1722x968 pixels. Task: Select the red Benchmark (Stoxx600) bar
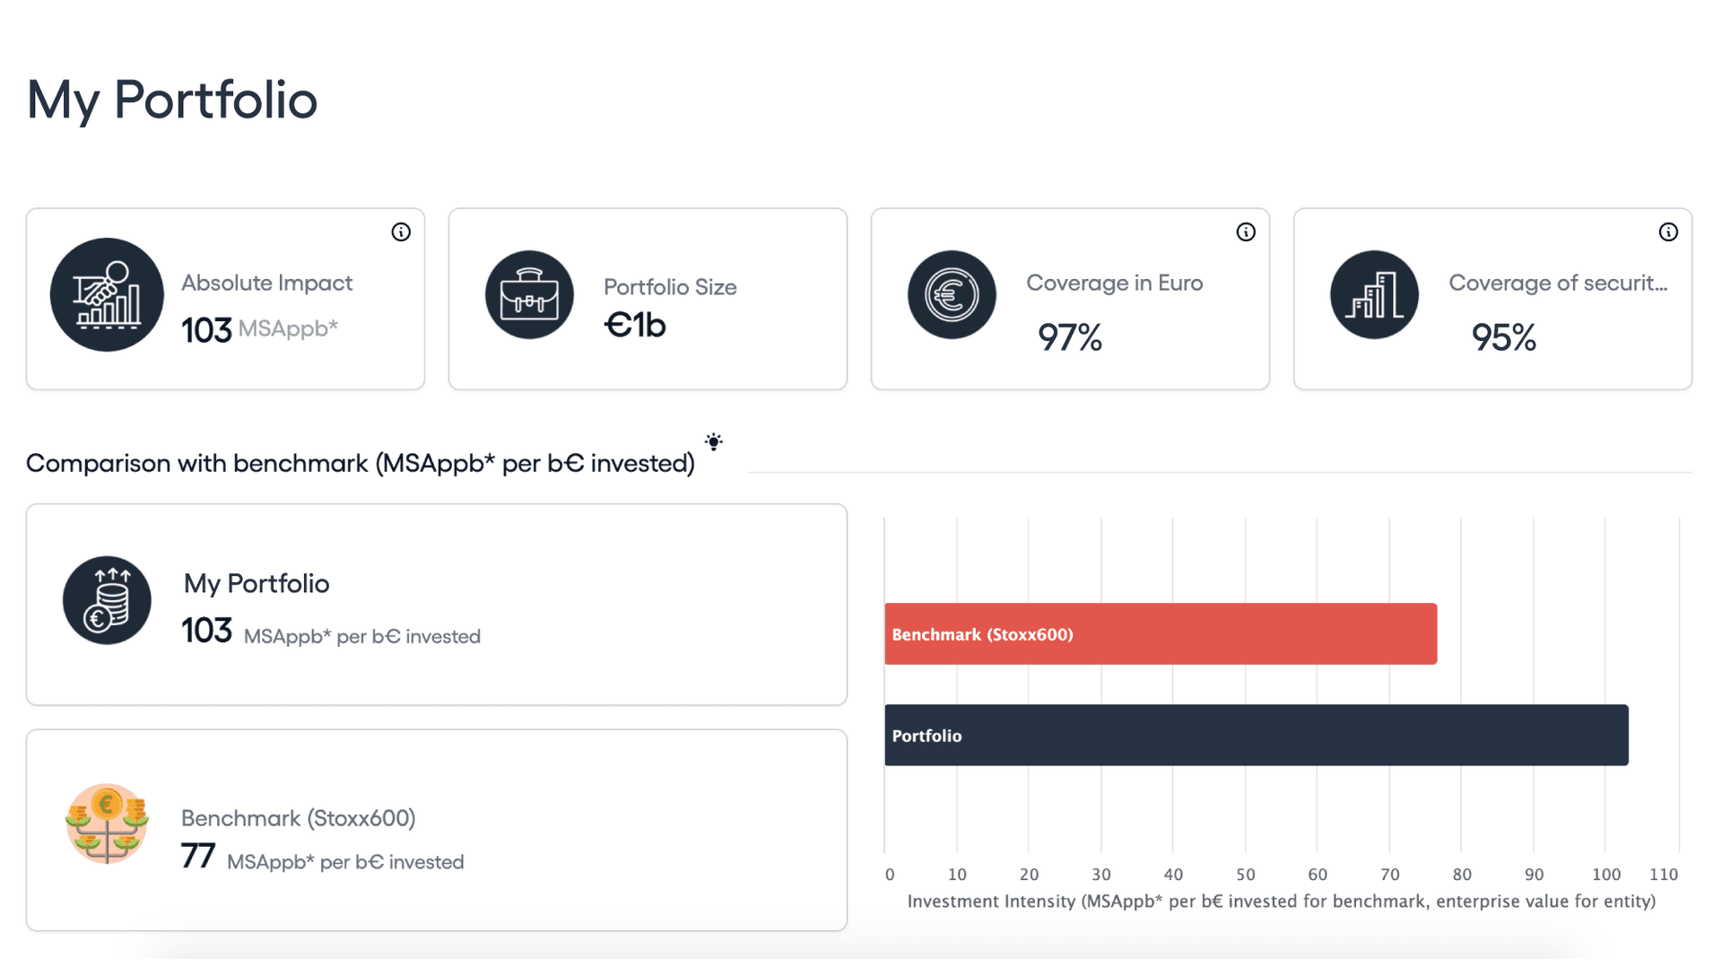[1160, 634]
